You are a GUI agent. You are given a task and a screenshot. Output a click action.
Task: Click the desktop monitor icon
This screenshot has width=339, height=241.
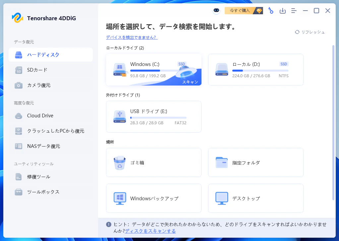(x=222, y=198)
